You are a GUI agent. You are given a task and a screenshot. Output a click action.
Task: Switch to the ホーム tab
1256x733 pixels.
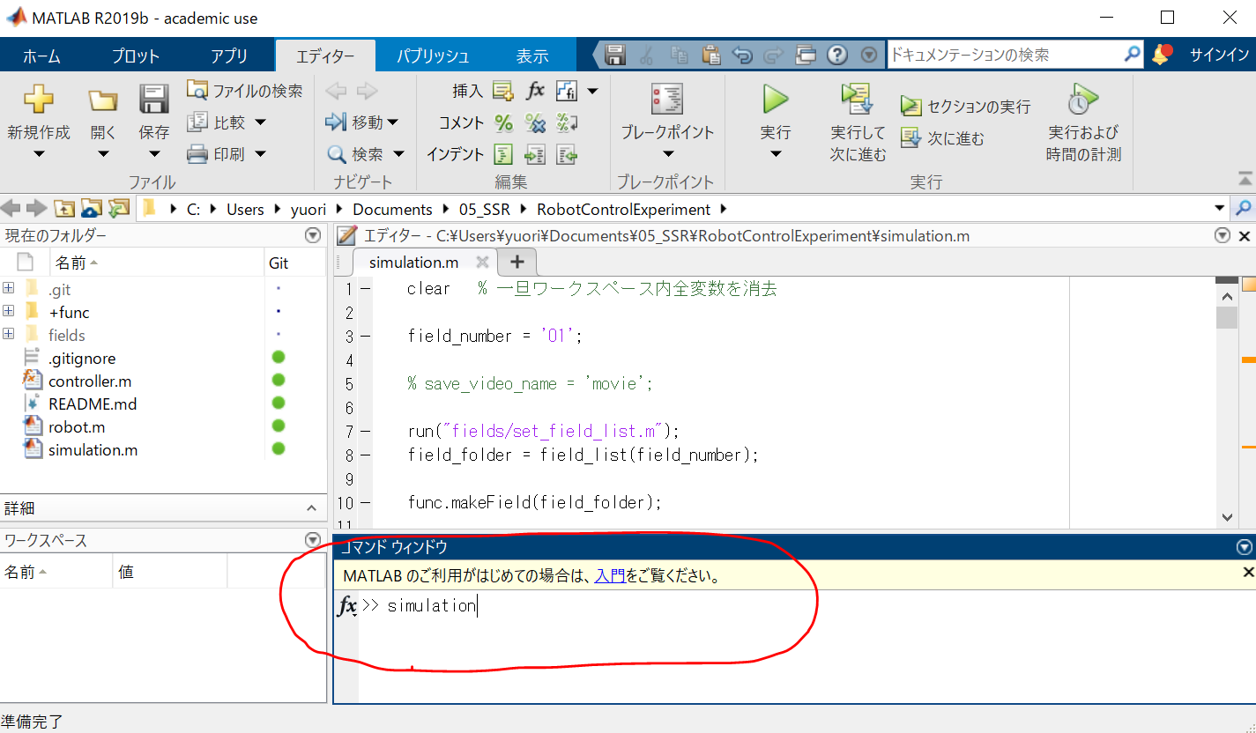(41, 56)
